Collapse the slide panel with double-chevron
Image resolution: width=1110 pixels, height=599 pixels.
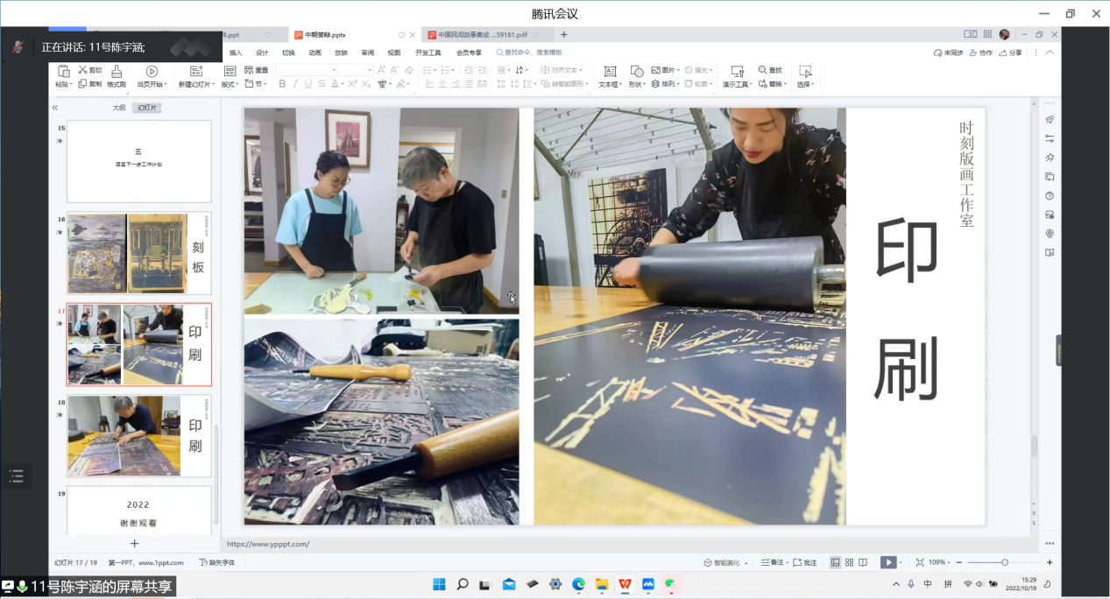[54, 108]
